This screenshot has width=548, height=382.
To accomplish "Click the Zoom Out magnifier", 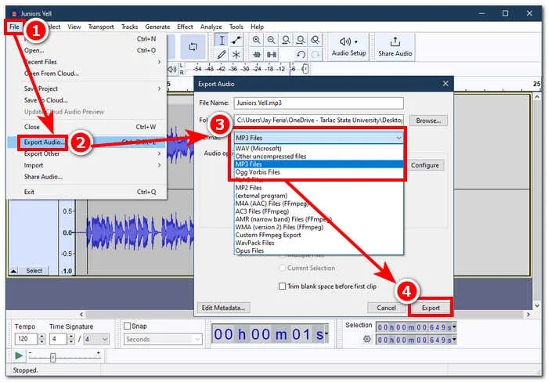I will tap(271, 41).
